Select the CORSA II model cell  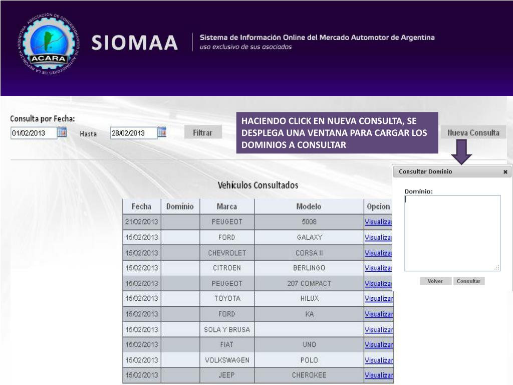point(309,253)
